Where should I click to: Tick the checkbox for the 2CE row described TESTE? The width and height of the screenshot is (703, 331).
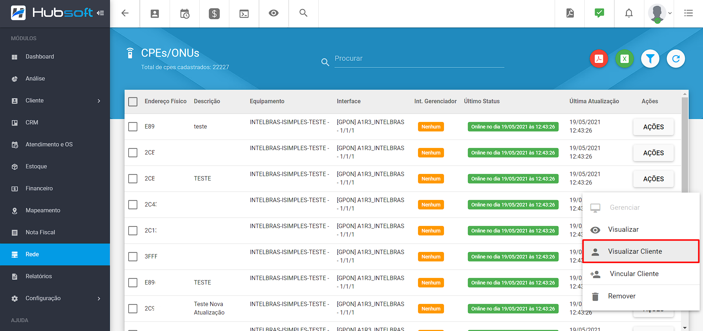pos(133,179)
